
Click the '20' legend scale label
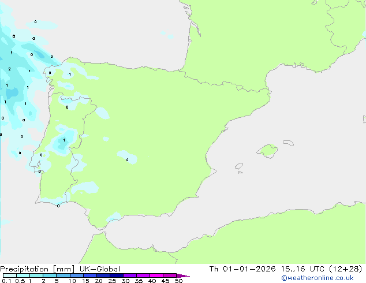point(99,281)
